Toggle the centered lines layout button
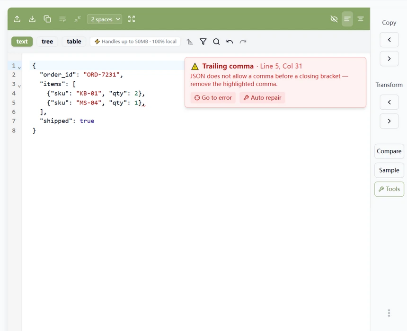 (361, 19)
